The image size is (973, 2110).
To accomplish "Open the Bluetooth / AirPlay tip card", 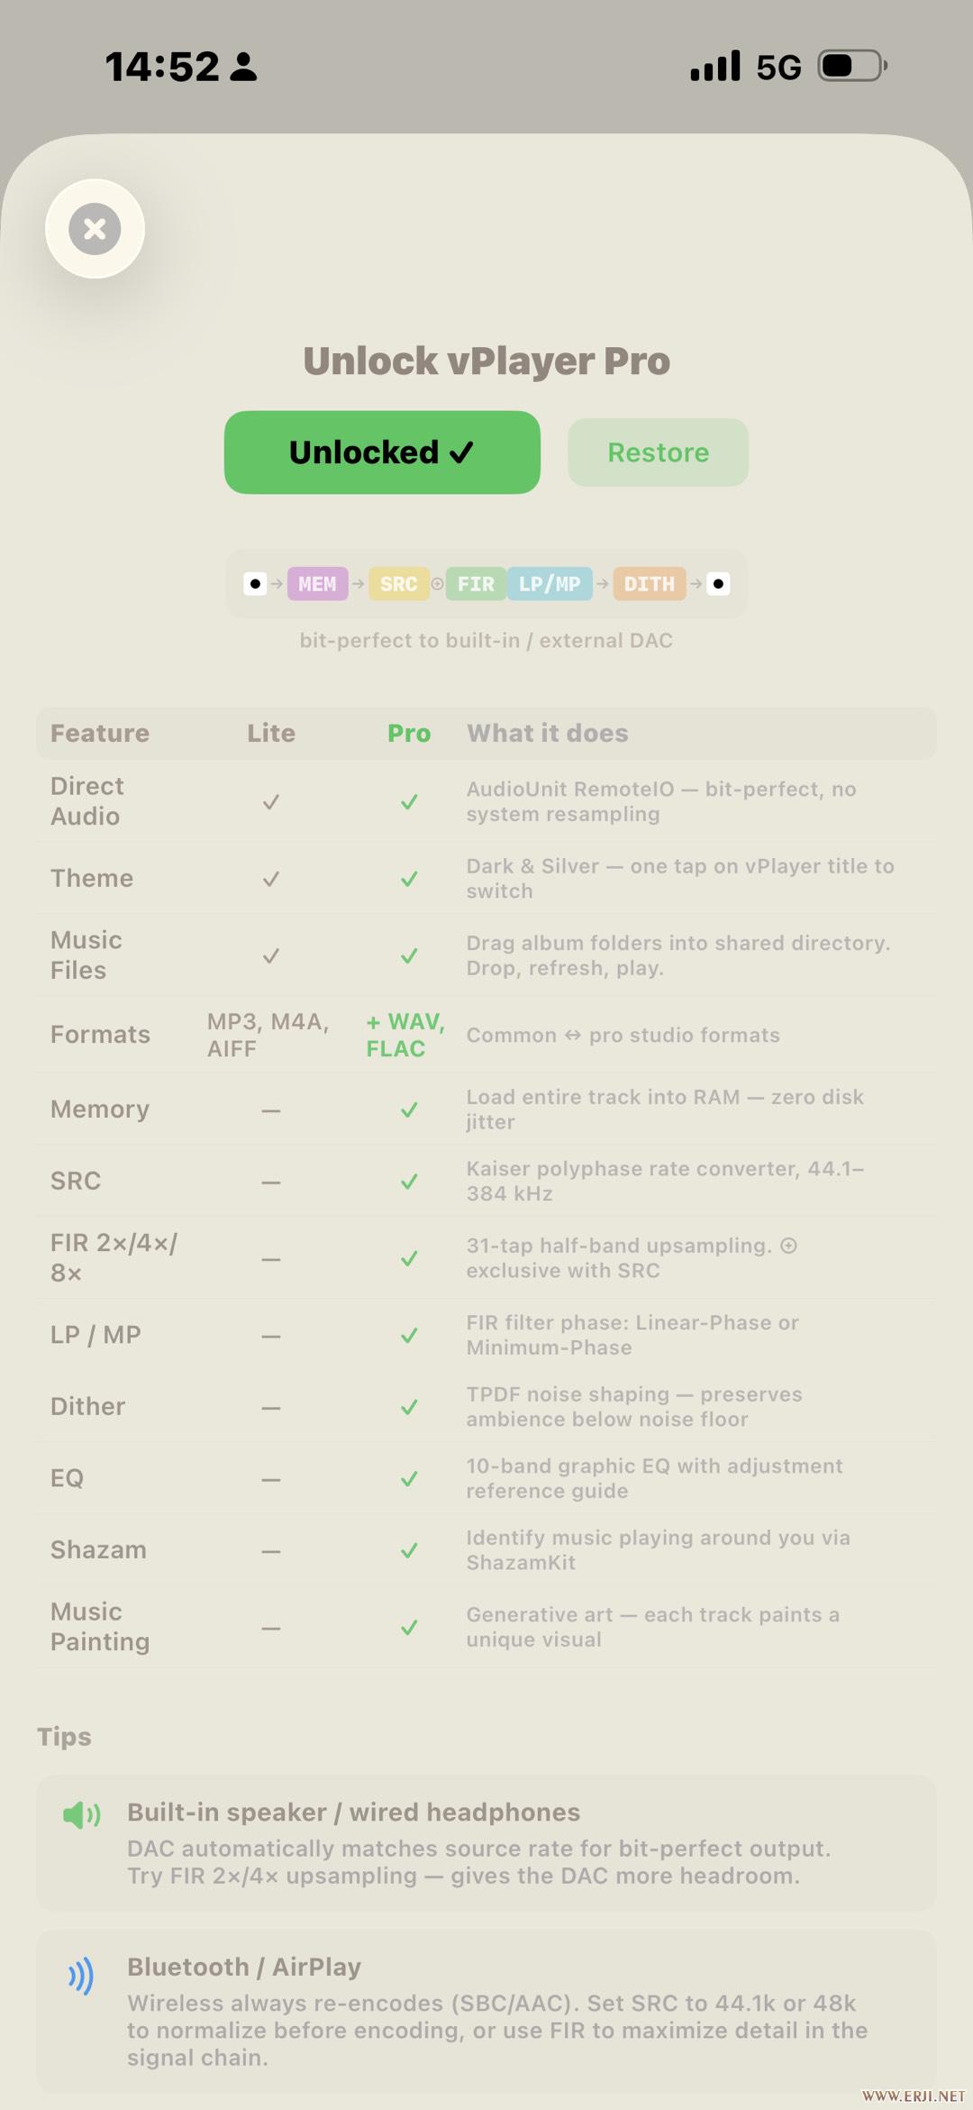I will pos(486,2011).
